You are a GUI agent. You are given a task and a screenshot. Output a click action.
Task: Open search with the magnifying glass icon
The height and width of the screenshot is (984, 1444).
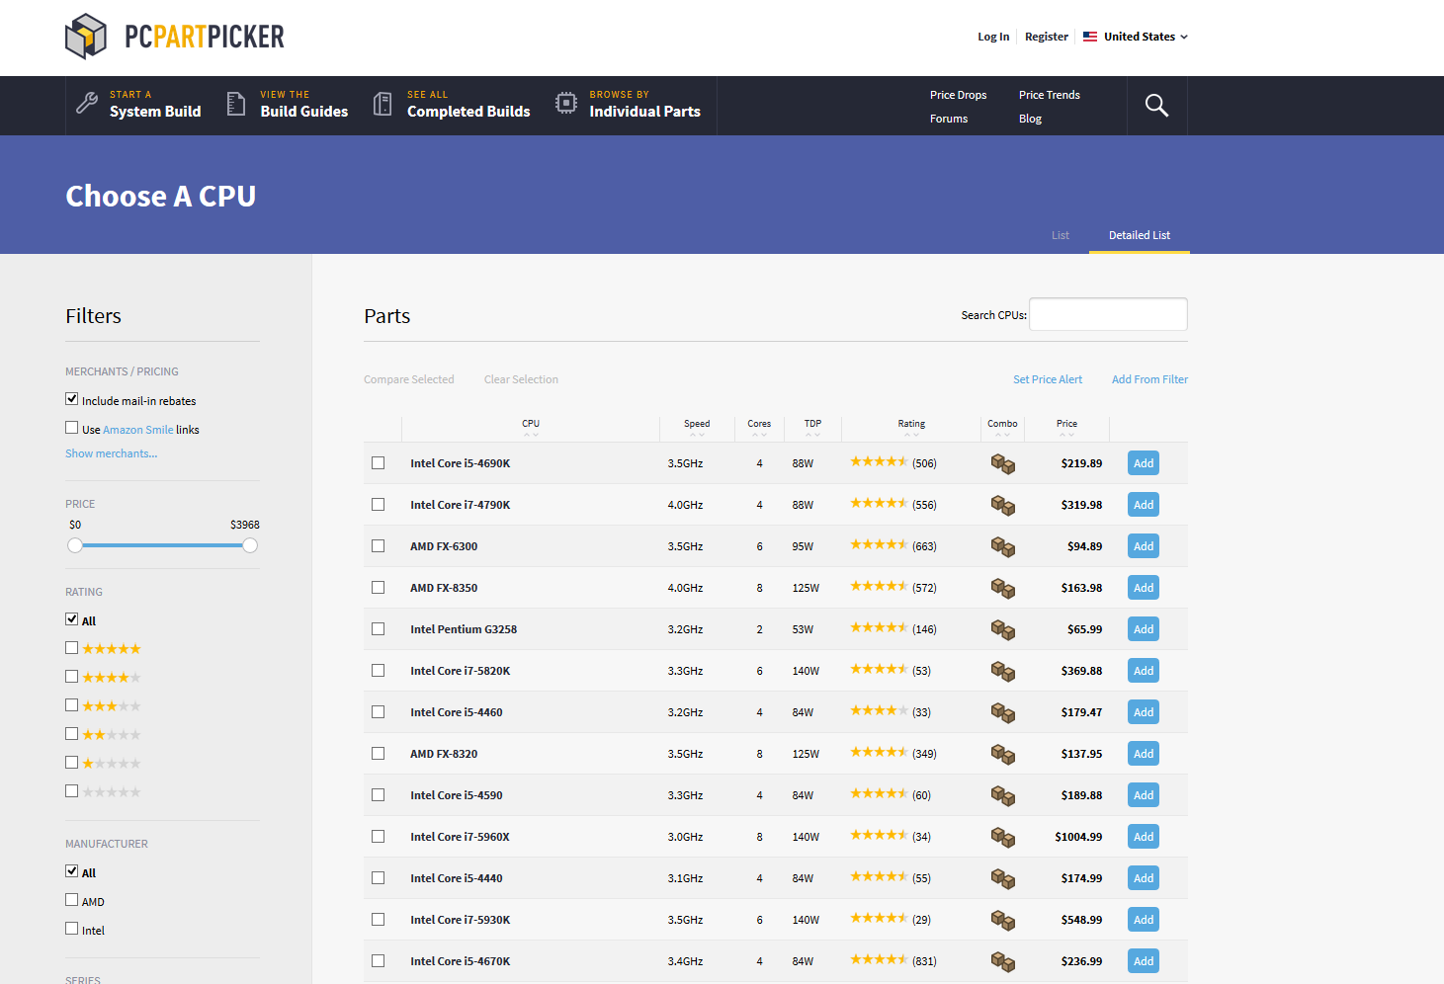coord(1156,105)
